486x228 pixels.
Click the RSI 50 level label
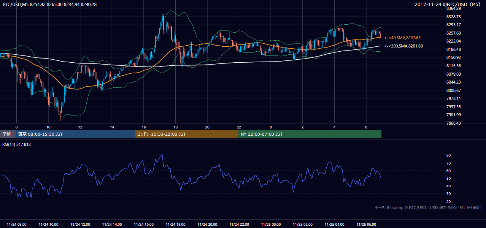448,178
